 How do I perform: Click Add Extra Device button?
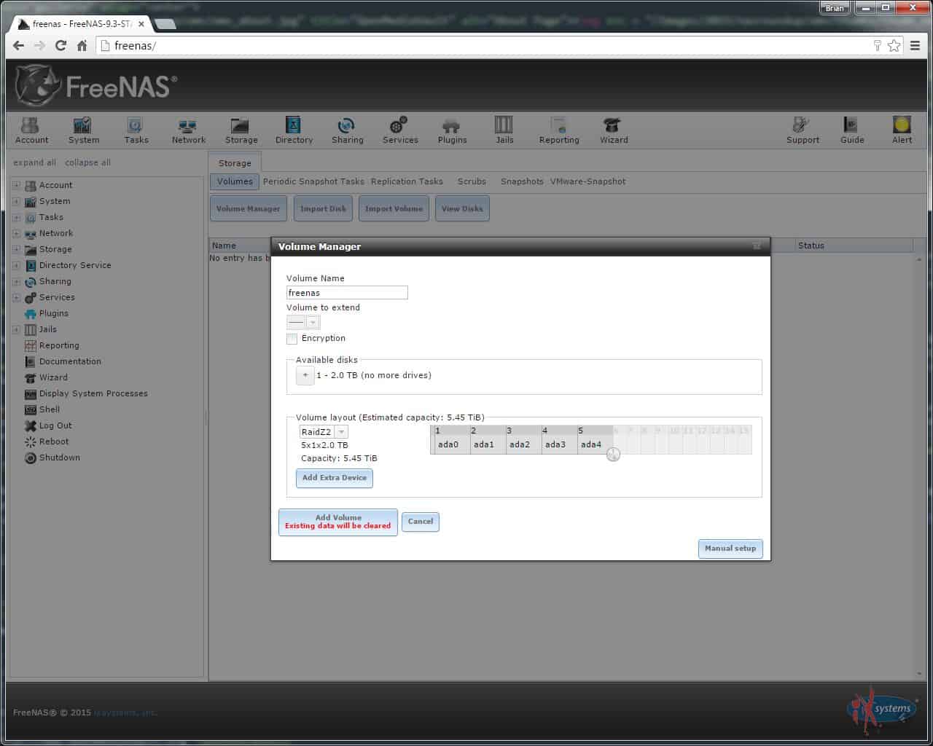[335, 478]
